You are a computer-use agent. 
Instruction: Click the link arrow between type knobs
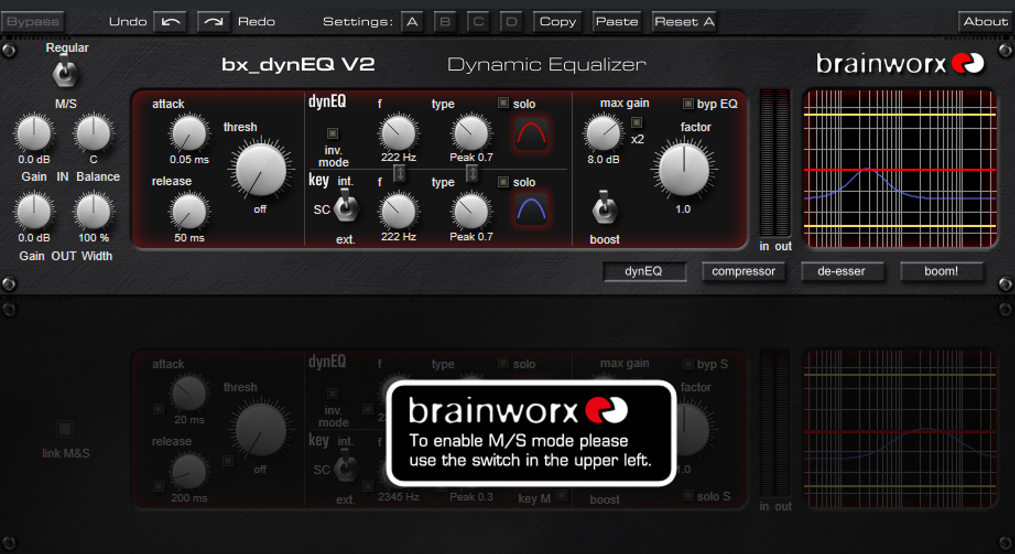tap(473, 174)
